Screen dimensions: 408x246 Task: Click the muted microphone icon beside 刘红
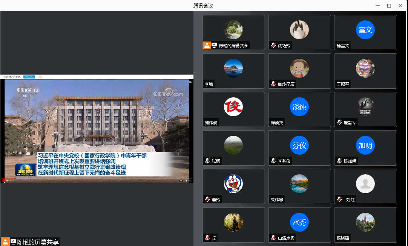pyautogui.click(x=339, y=199)
